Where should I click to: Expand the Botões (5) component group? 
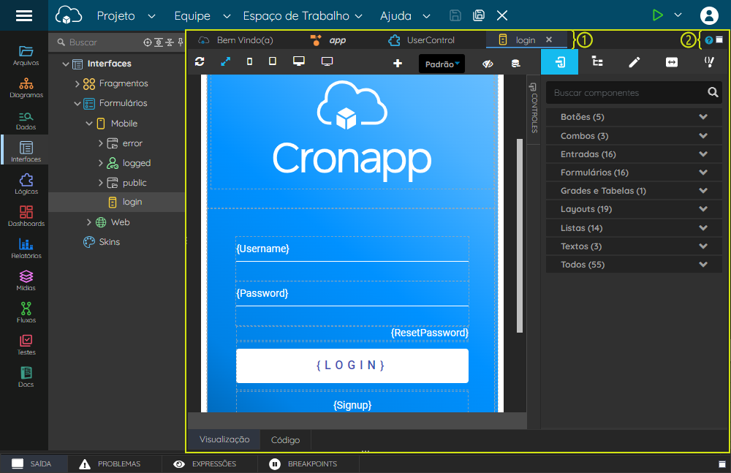click(x=634, y=117)
